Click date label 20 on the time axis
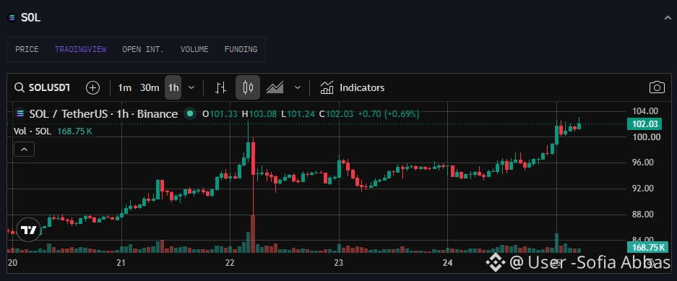This screenshot has width=677, height=281. click(12, 262)
